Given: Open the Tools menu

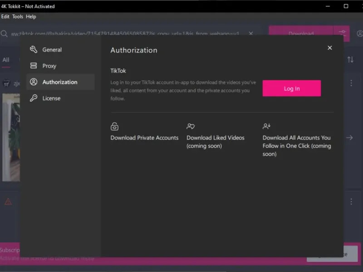Looking at the screenshot, I should pos(18,17).
